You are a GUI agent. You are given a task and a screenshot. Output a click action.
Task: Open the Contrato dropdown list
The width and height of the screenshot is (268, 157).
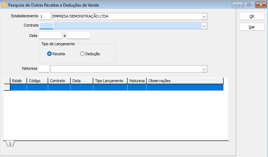coord(204,26)
